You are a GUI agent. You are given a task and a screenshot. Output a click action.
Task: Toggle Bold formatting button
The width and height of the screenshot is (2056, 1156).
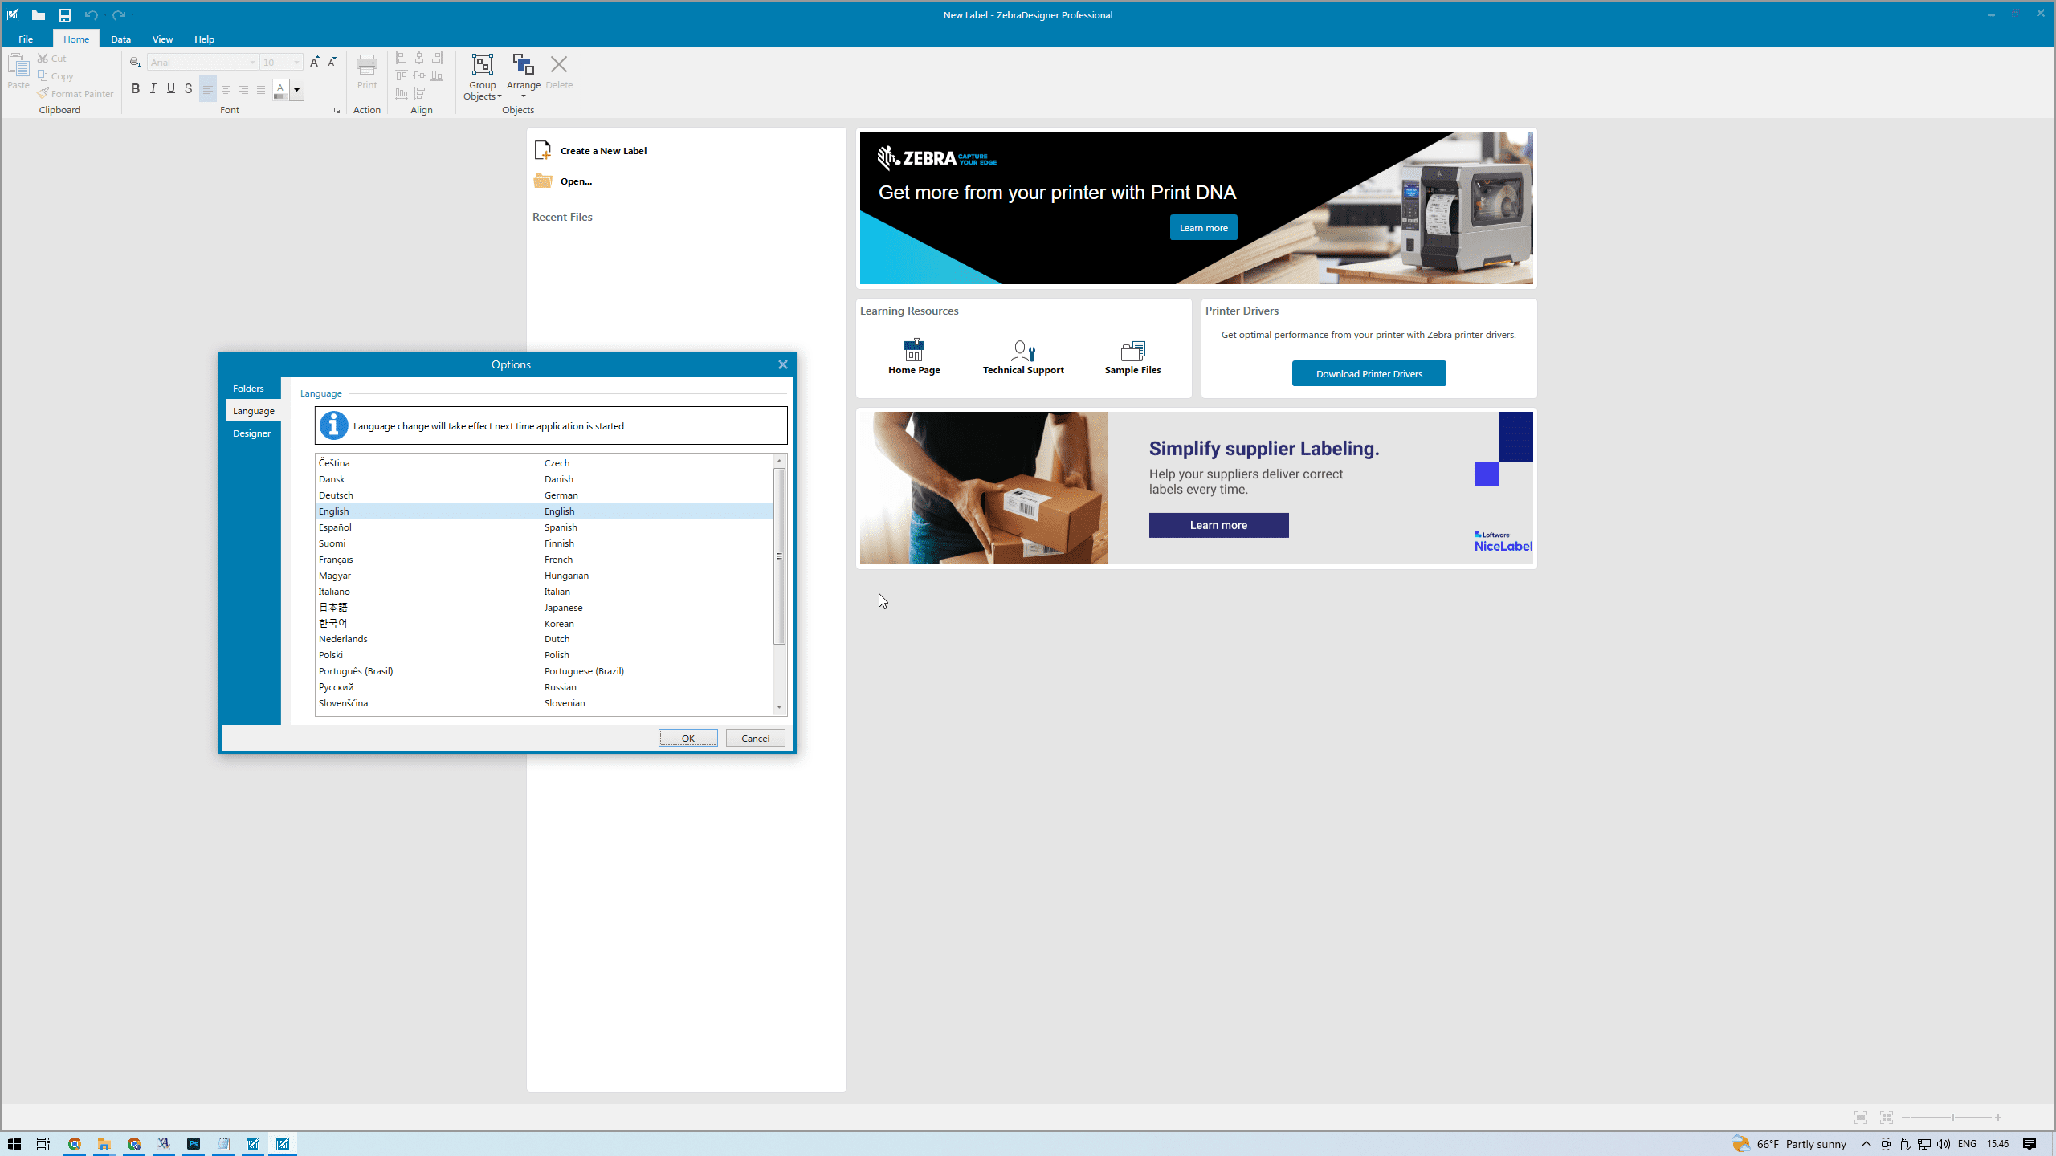[135, 89]
